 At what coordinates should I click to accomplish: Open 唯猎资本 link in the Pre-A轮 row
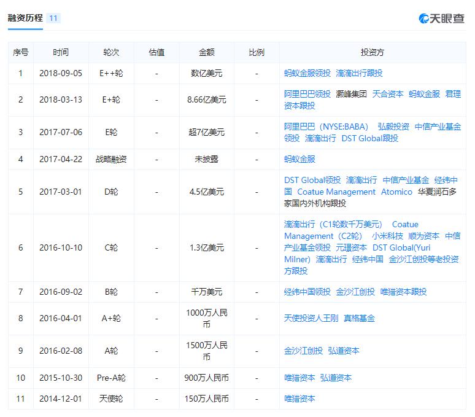pyautogui.click(x=299, y=378)
